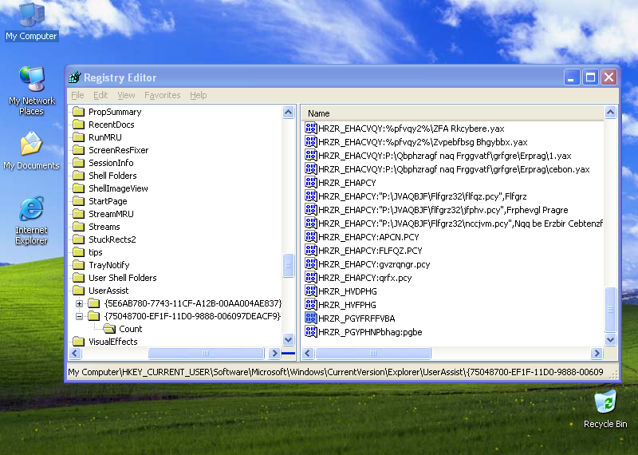The image size is (638, 455).
Task: Select the open Count folder icon
Action: (x=109, y=329)
